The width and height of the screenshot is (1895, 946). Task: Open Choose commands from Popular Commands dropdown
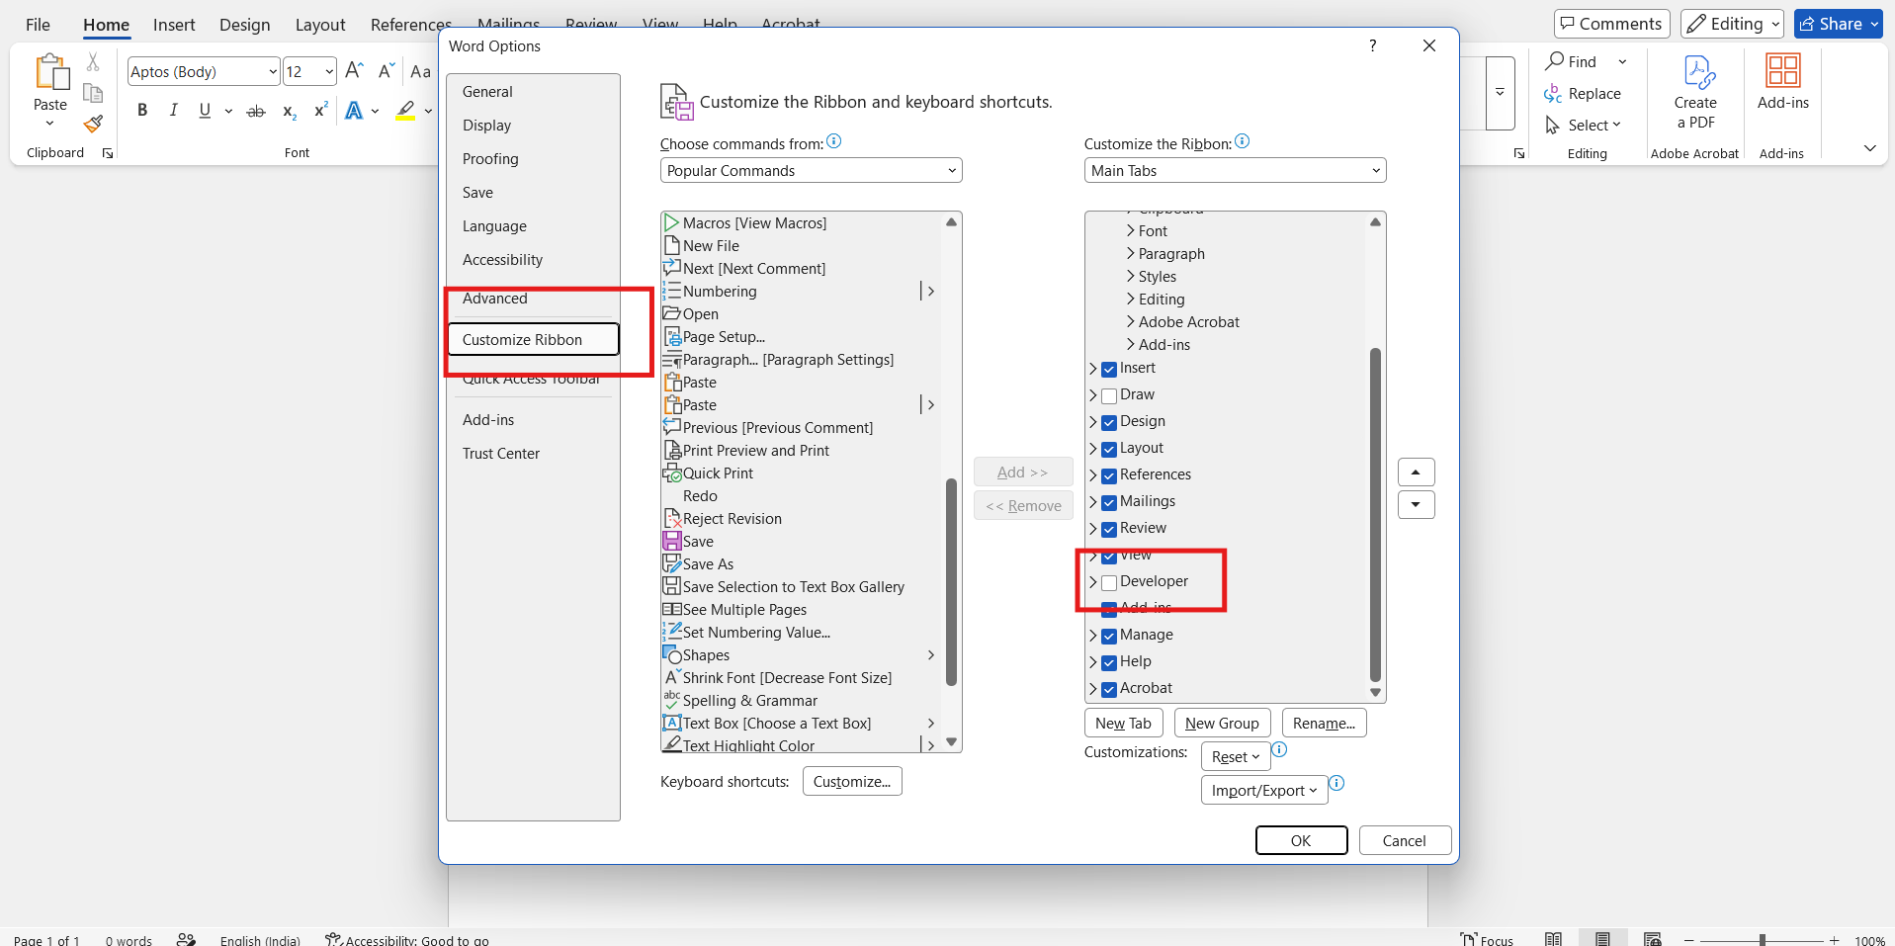(x=811, y=170)
